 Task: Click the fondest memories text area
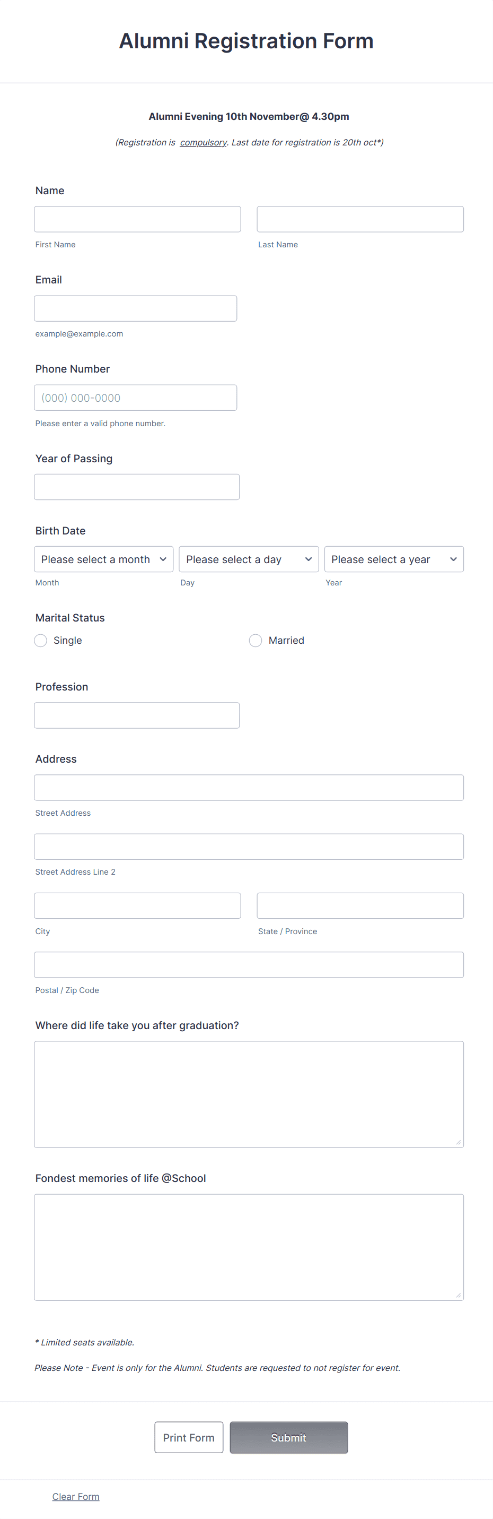click(x=248, y=1247)
